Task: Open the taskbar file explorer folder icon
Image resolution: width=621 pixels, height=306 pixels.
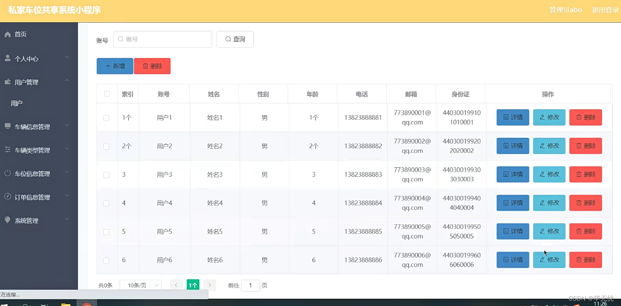Action: [66, 304]
